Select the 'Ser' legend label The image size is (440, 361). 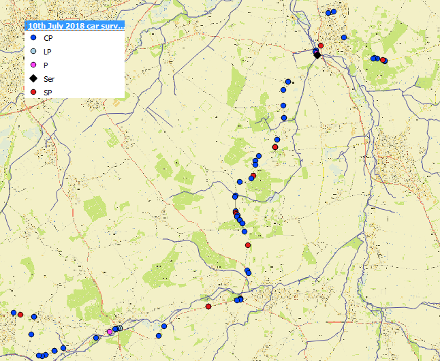point(49,79)
